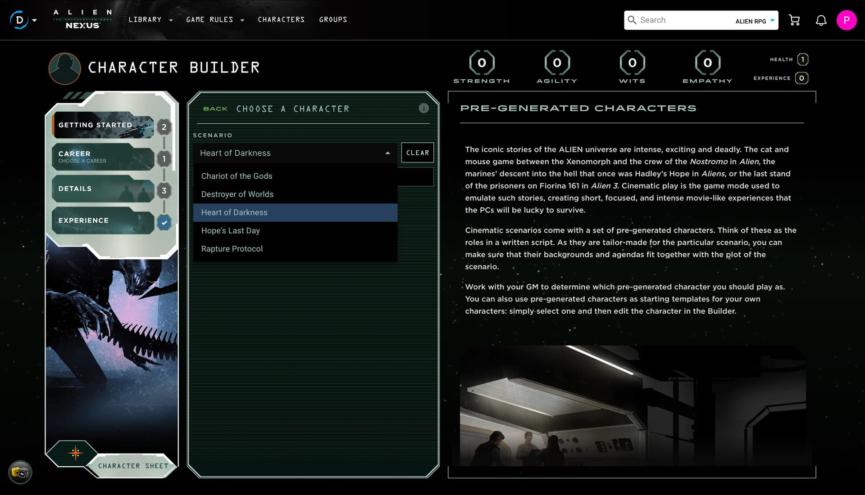
Task: Click the Demiplane D logo icon
Action: pyautogui.click(x=19, y=20)
